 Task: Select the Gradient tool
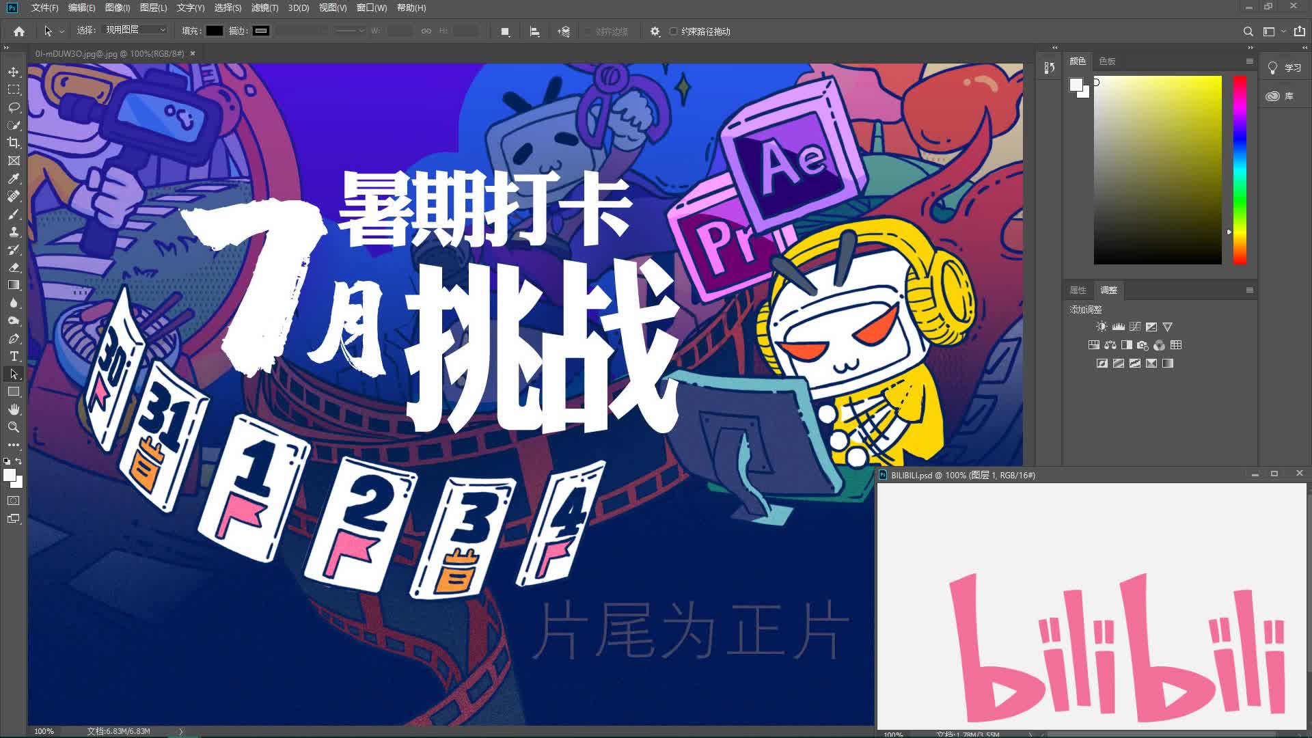click(14, 285)
